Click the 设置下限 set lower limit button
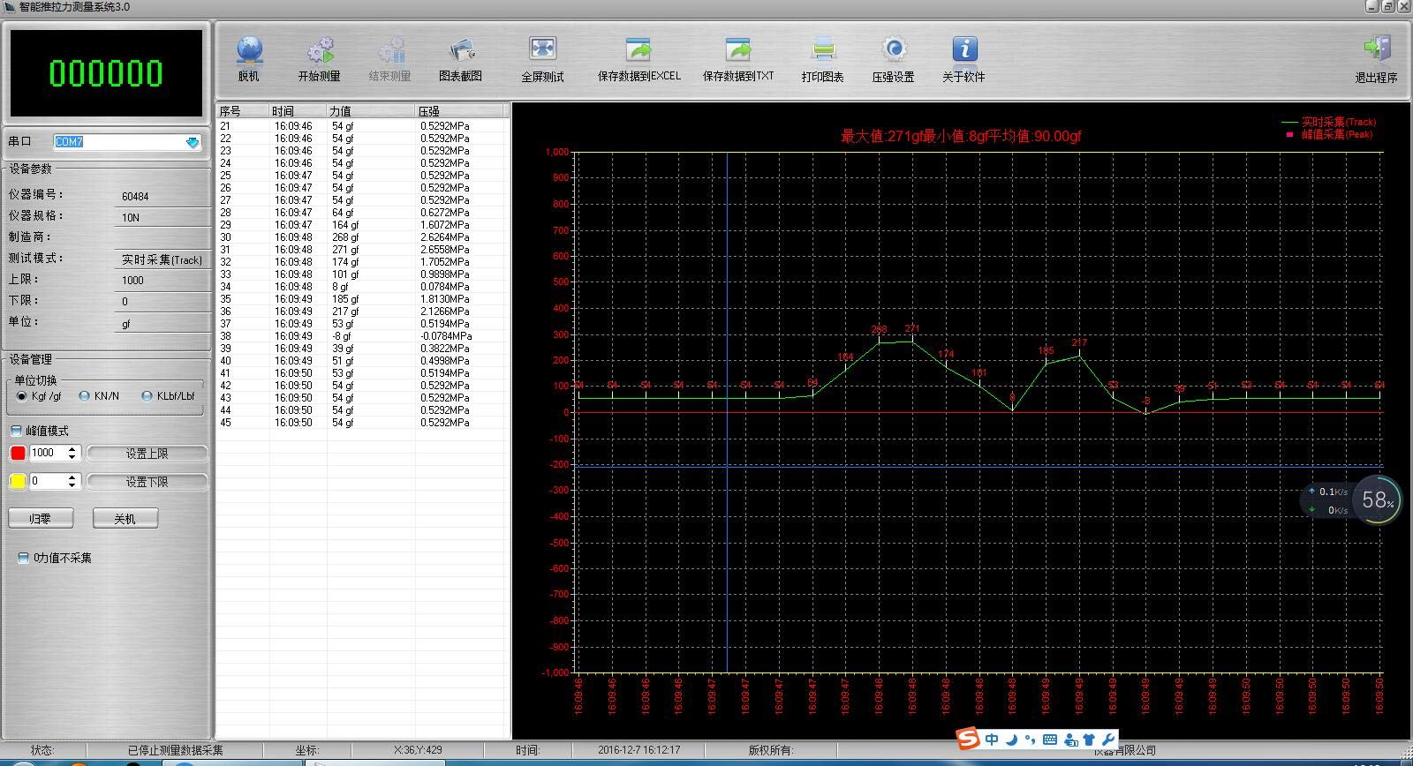 click(147, 482)
